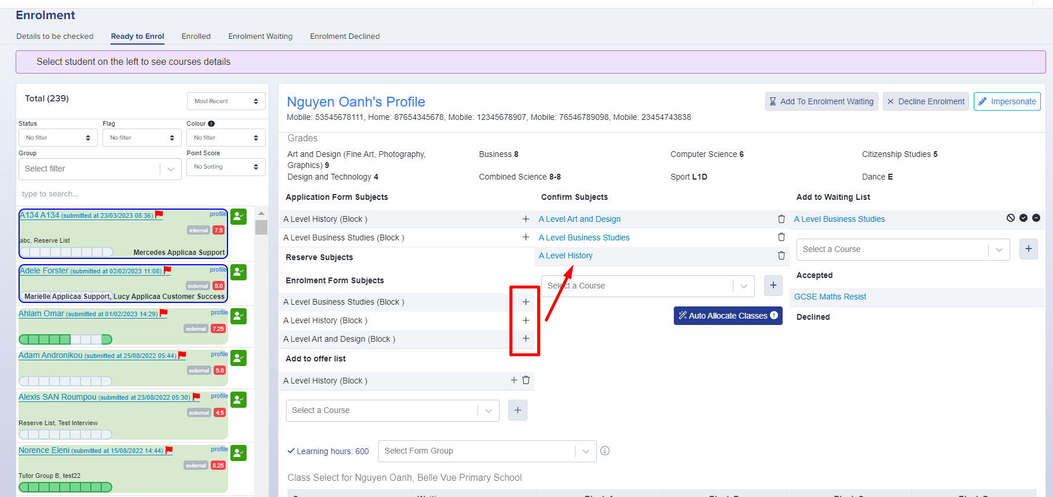Click Learning hours: 600 indicator
The image size is (1053, 497).
tap(328, 451)
